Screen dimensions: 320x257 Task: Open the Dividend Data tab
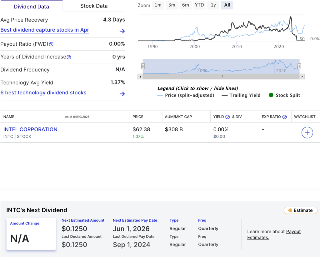pos(31,6)
